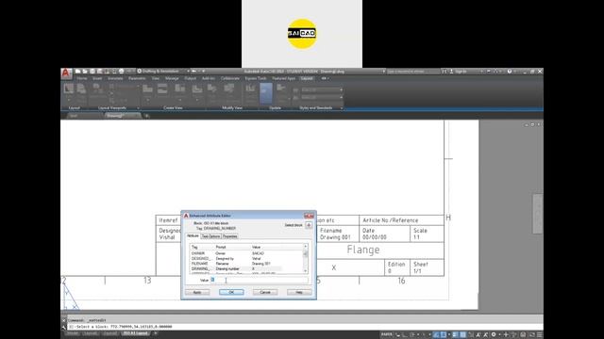This screenshot has width=604, height=339.
Task: Close the Enhanced Attribute Editor dialog
Action: point(309,216)
